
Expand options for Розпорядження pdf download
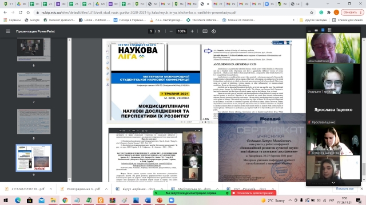pos(106,189)
